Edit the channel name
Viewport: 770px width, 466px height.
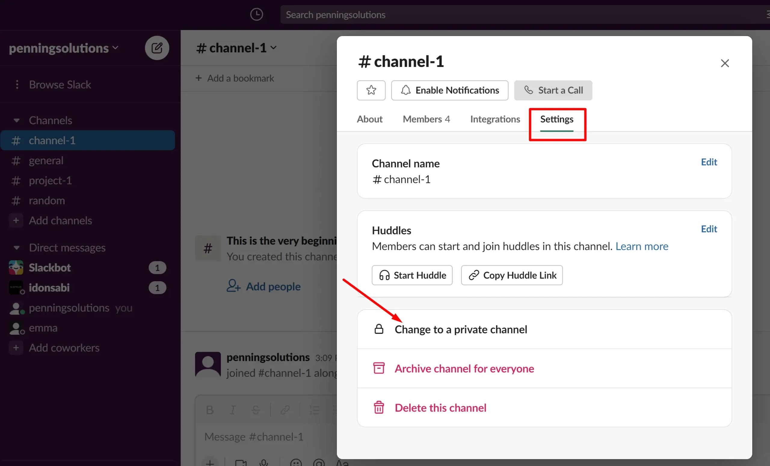[x=709, y=162]
